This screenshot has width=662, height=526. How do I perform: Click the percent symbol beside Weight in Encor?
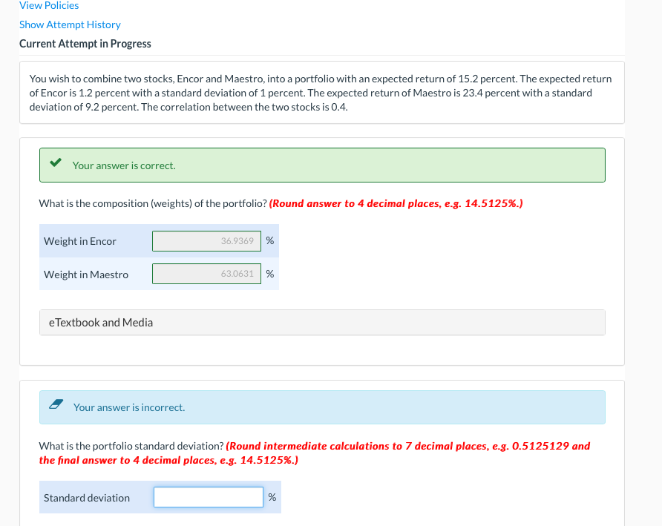pyautogui.click(x=269, y=240)
